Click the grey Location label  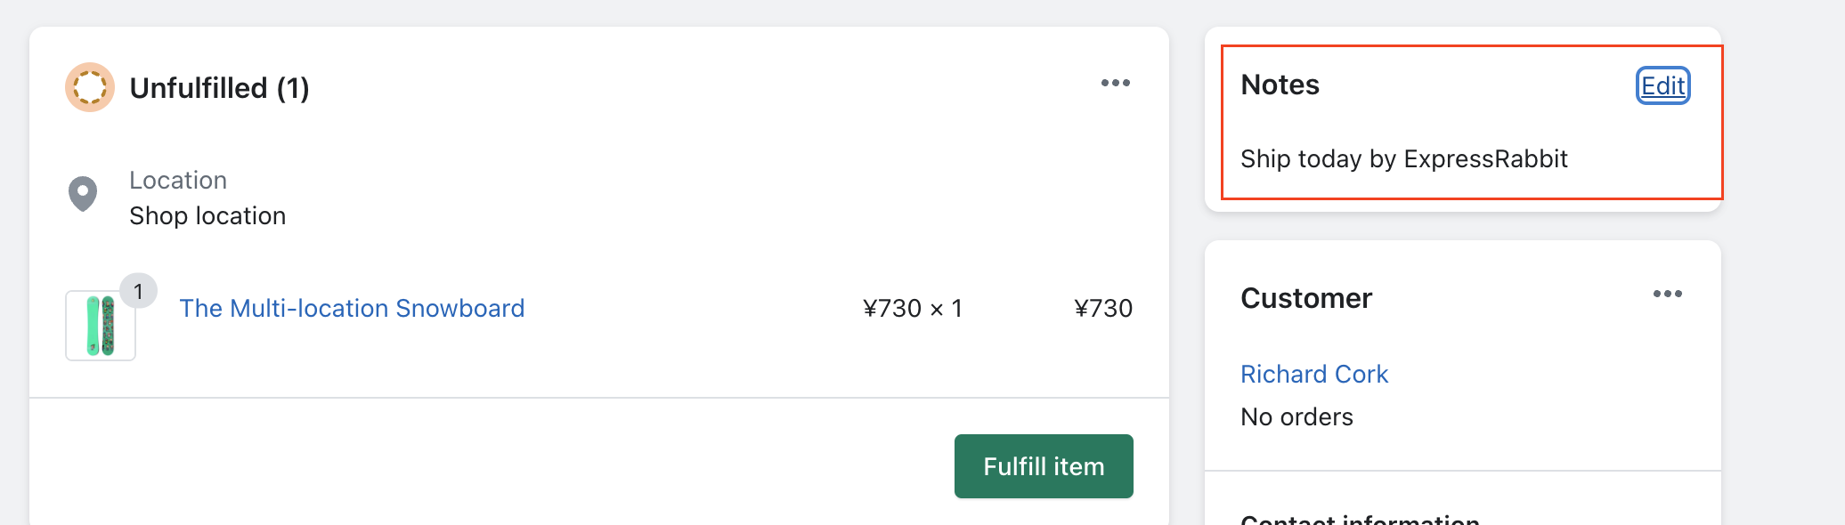tap(178, 181)
